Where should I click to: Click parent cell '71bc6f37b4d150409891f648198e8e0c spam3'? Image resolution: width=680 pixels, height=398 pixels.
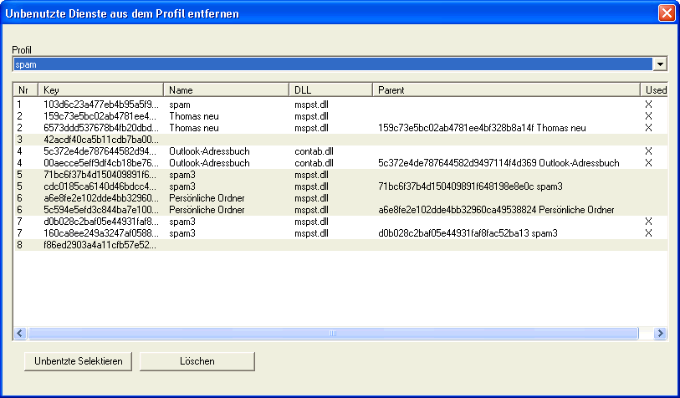click(470, 186)
